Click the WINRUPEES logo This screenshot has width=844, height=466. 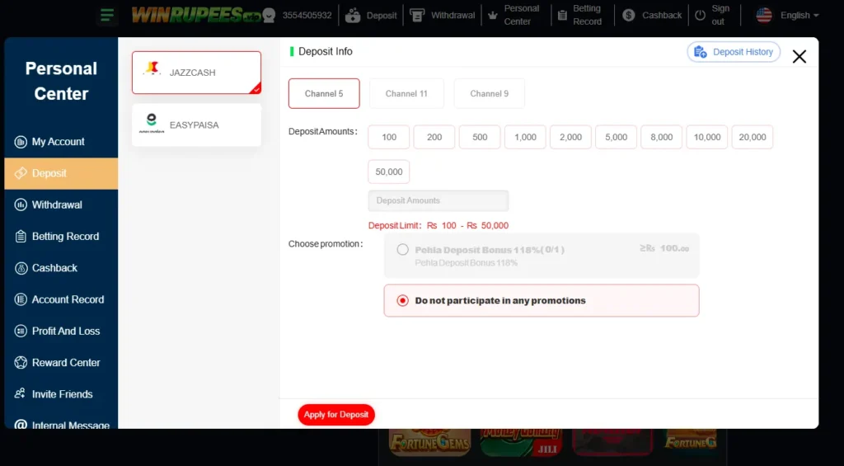click(x=196, y=15)
